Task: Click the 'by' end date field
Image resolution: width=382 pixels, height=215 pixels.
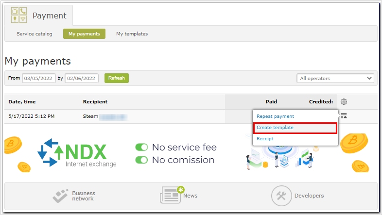Action: tap(82, 78)
